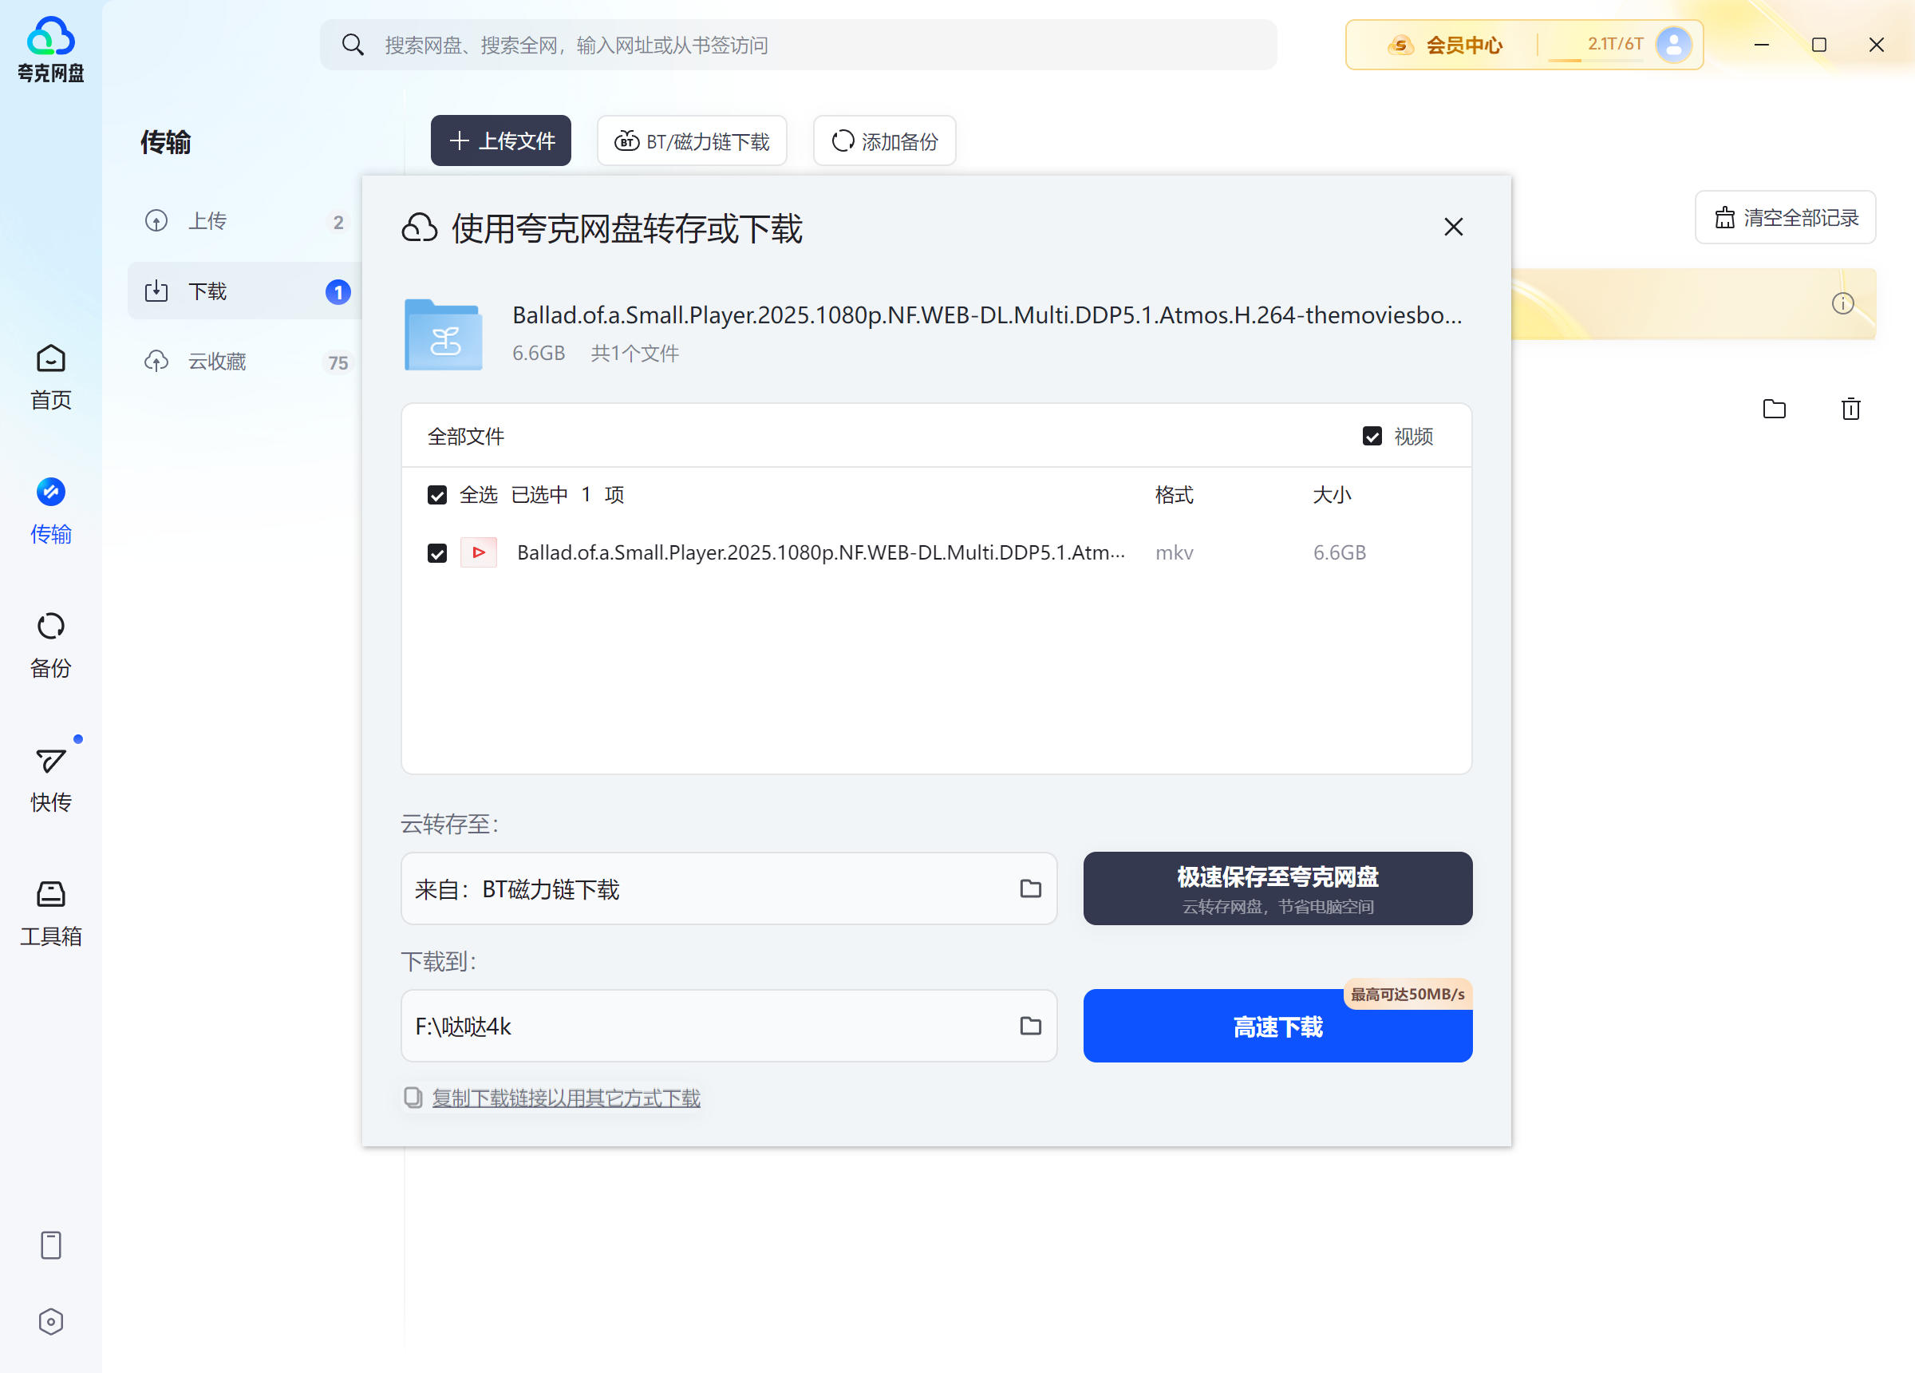Browse download folder next to F:\哒哒4k
1915x1373 pixels.
pos(1030,1025)
